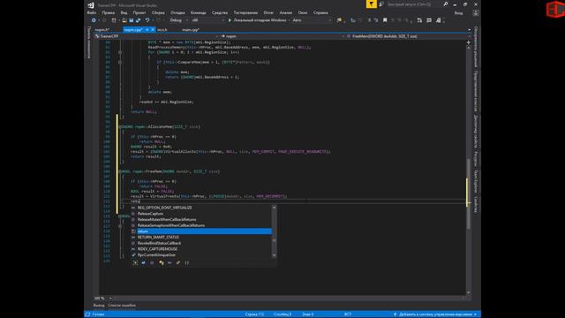
Task: Toggle the snippets IntelliSense filter icon
Action: [x=186, y=263]
